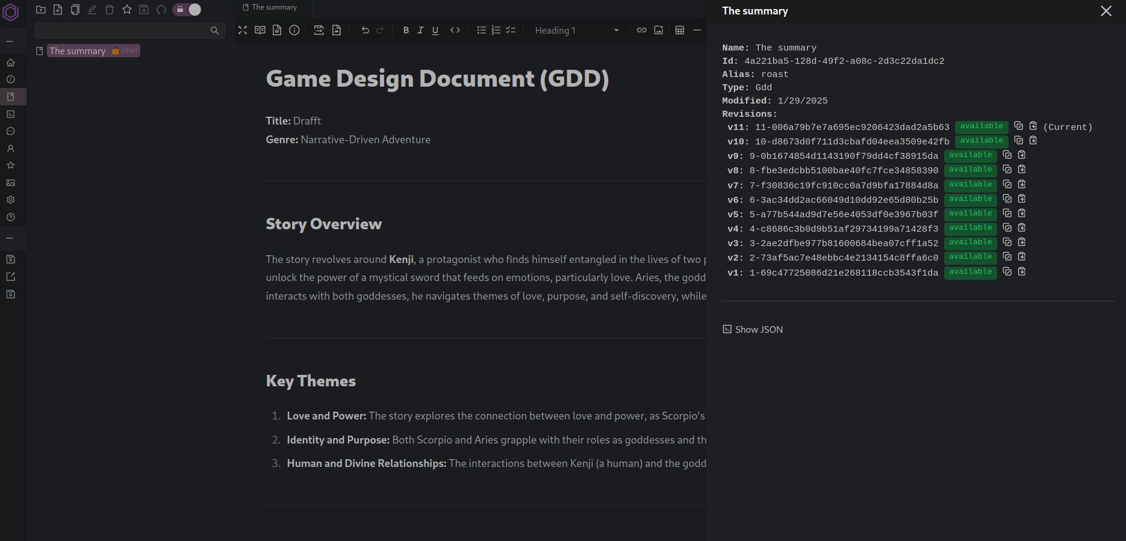Copy the v11 revision id

[x=1018, y=126]
